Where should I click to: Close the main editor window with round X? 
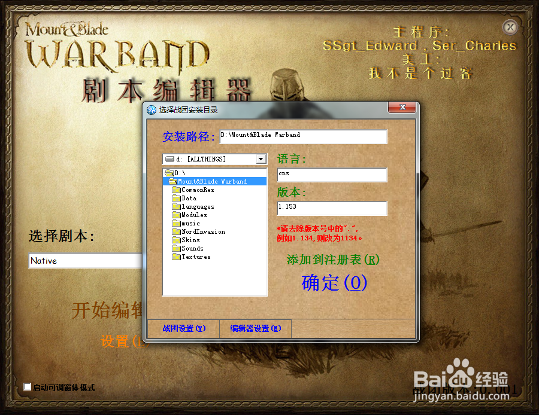(x=510, y=27)
